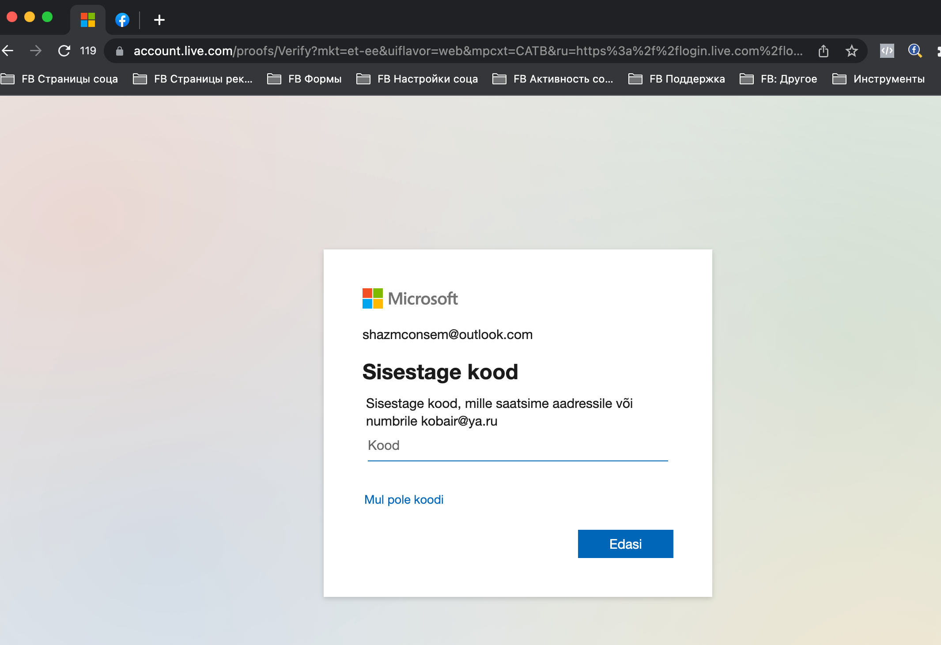Click the lock icon in the address bar

pyautogui.click(x=119, y=51)
